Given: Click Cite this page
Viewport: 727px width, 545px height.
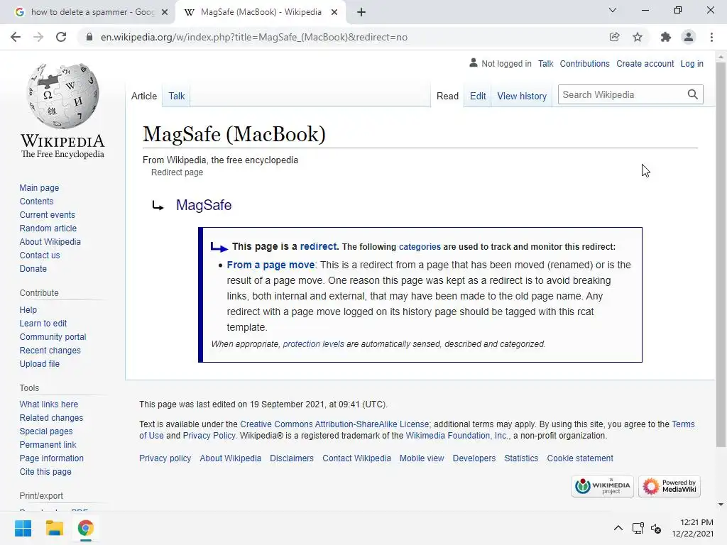Looking at the screenshot, I should [x=45, y=471].
